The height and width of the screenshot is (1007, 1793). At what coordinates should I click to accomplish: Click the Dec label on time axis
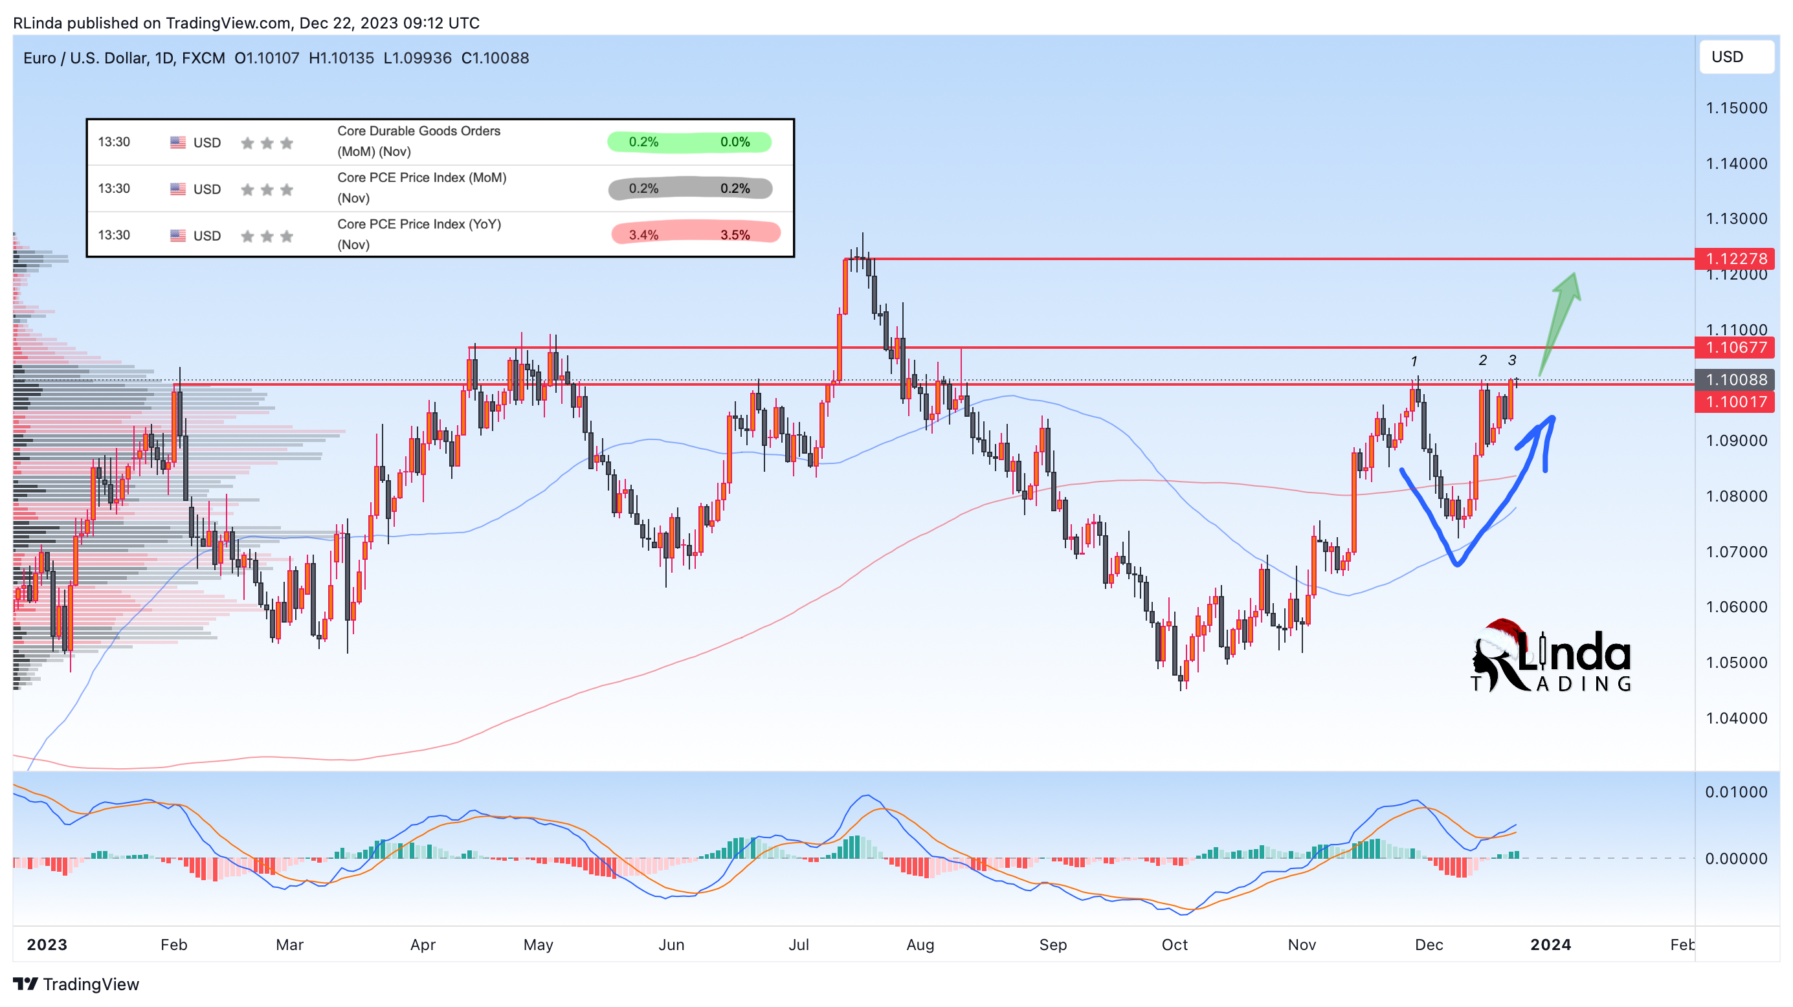point(1429,944)
